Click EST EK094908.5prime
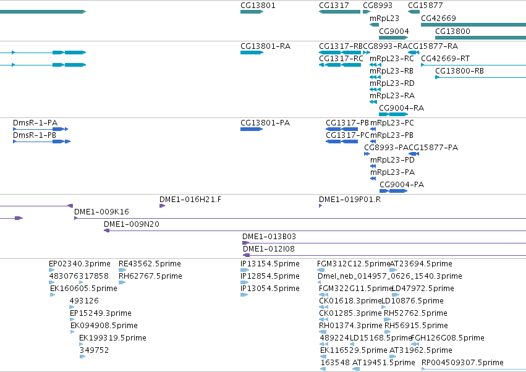 (72, 332)
